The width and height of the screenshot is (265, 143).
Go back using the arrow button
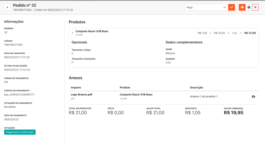(x=7, y=7)
